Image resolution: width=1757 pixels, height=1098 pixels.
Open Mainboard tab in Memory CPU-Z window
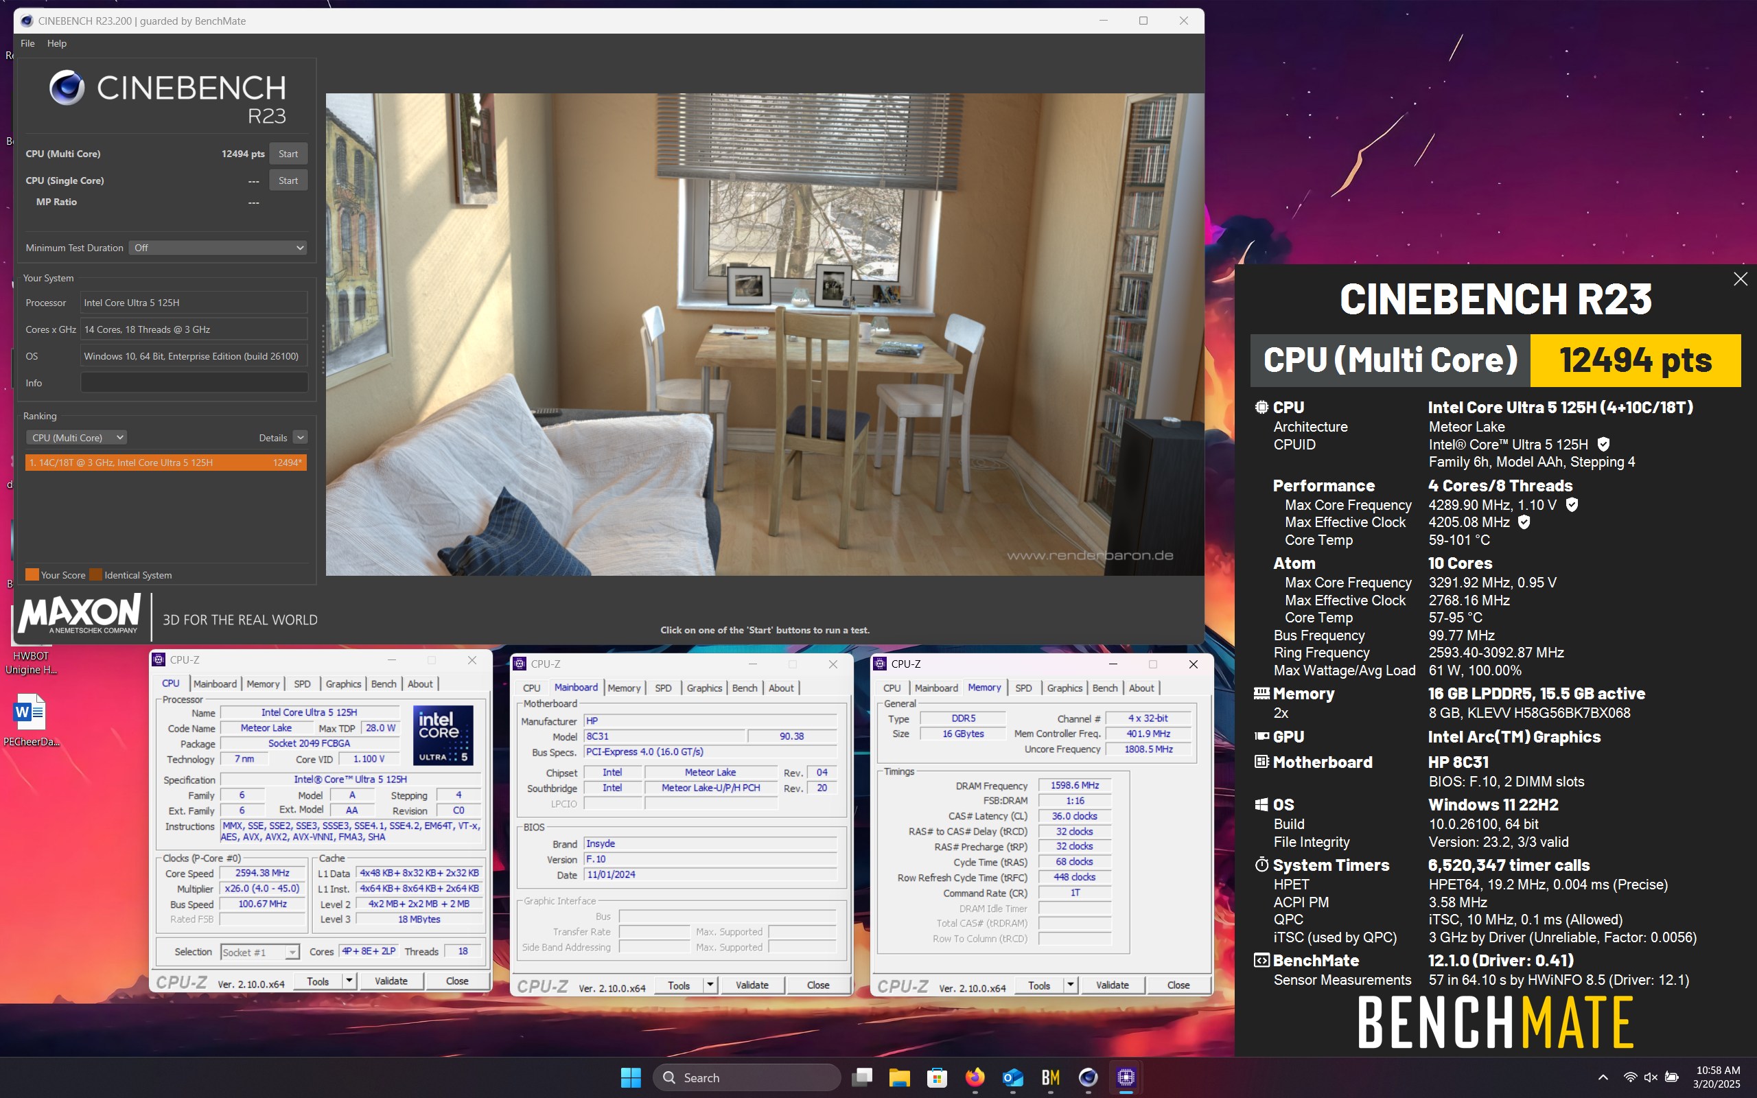pyautogui.click(x=936, y=688)
